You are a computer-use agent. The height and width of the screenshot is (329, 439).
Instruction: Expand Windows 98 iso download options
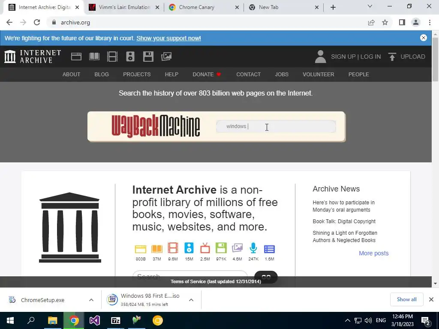(191, 300)
